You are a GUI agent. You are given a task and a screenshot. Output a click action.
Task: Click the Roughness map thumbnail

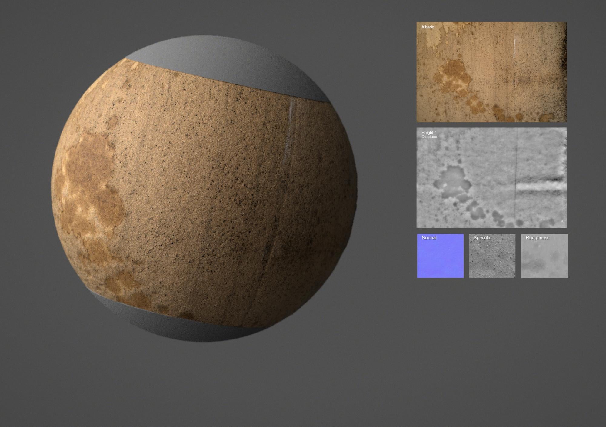click(544, 256)
